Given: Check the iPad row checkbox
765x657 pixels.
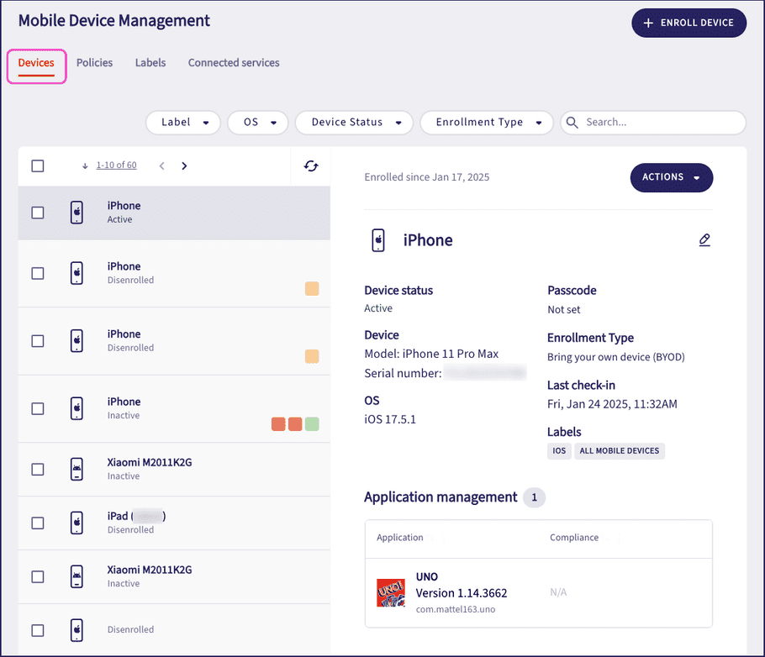Looking at the screenshot, I should [38, 523].
